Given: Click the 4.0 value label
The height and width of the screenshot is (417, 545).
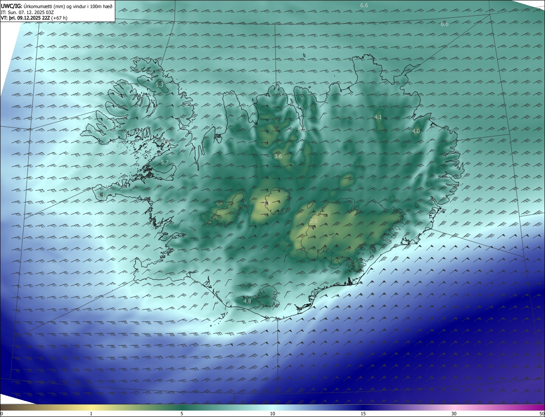Looking at the screenshot, I should point(416,131).
